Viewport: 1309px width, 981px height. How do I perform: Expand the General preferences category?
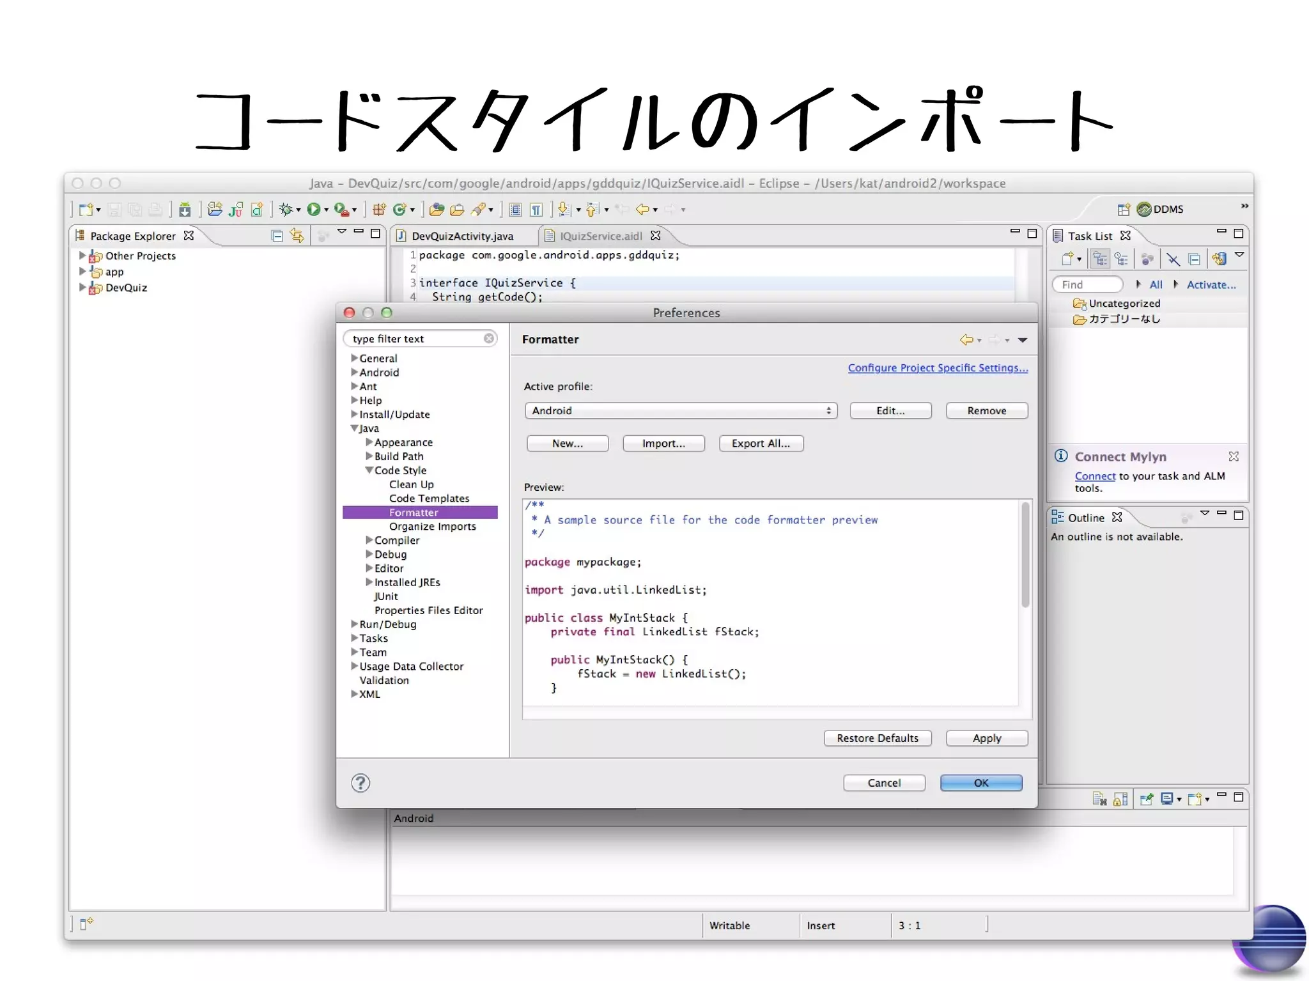[354, 358]
